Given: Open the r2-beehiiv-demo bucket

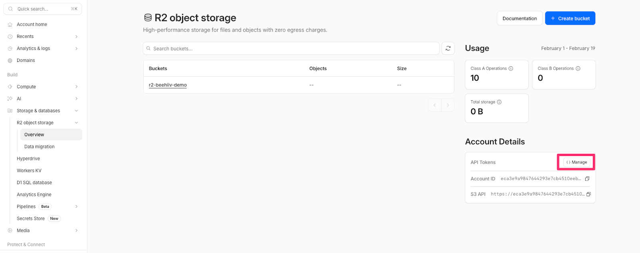Looking at the screenshot, I should point(168,85).
